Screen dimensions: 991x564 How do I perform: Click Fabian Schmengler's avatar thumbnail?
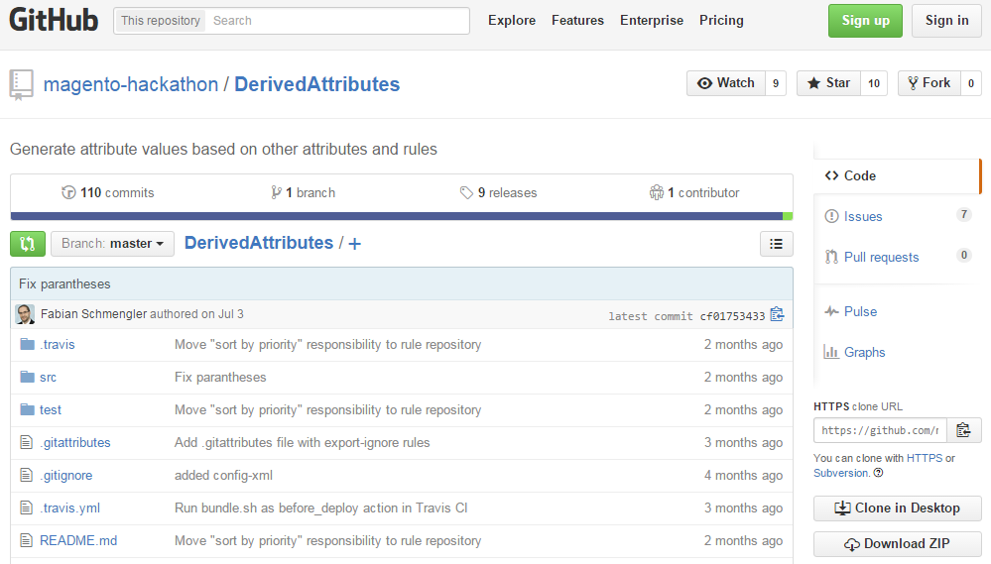coord(25,314)
